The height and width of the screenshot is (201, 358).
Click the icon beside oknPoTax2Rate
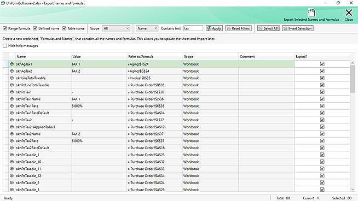pyautogui.click(x=12, y=141)
